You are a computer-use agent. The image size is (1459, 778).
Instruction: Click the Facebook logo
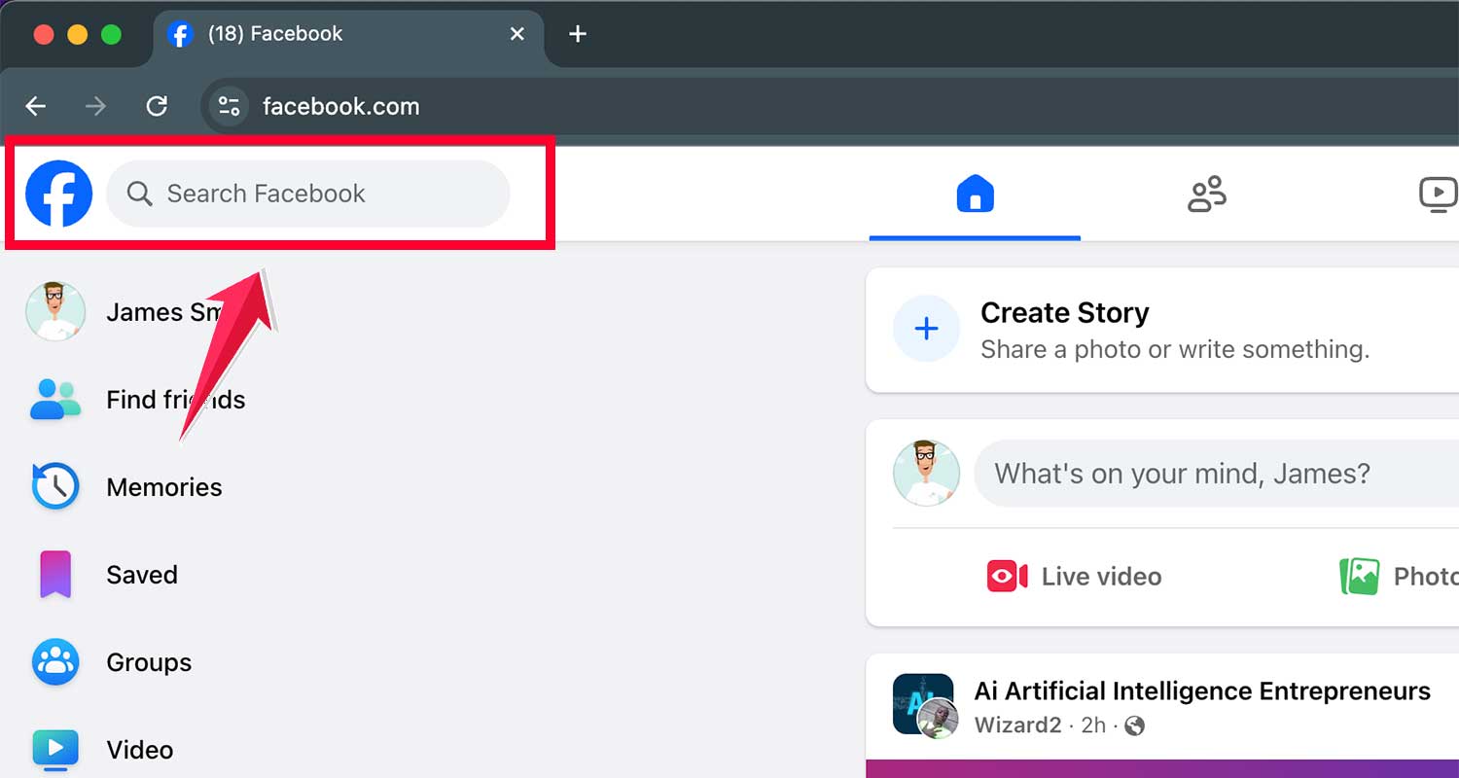(58, 194)
